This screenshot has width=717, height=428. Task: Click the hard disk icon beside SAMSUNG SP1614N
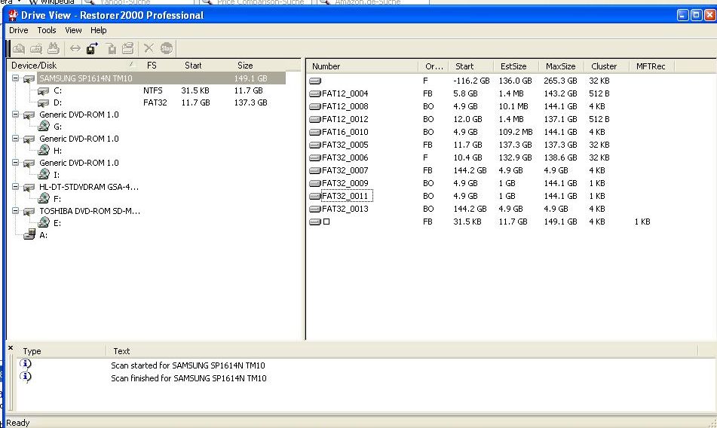29,78
